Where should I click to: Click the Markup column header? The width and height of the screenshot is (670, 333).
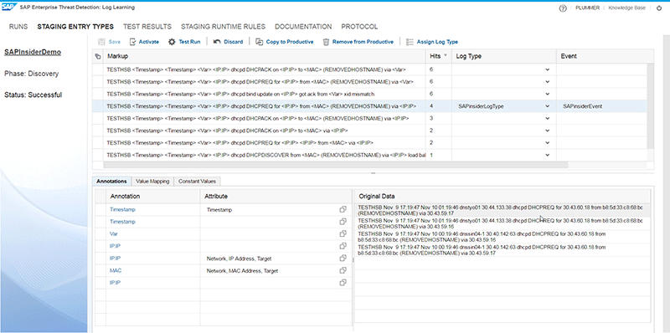(265, 56)
